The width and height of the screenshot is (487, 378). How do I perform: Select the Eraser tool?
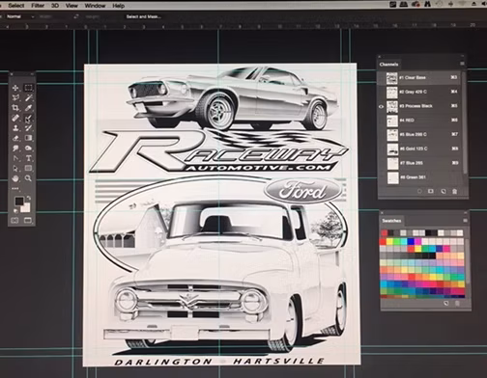[x=15, y=138]
